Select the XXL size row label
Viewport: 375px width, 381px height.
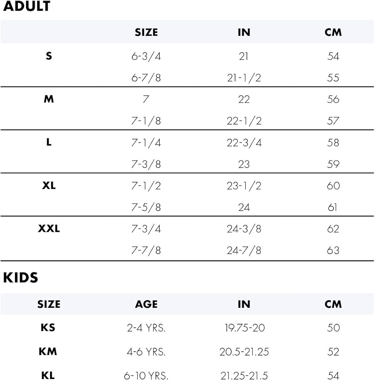tap(49, 229)
